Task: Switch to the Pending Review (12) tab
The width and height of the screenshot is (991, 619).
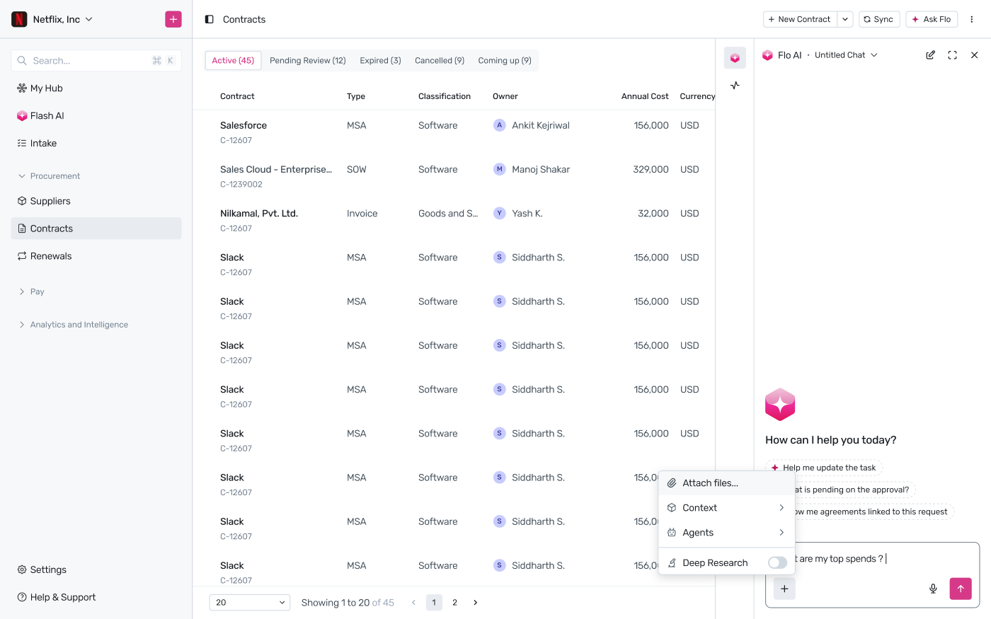Action: 308,61
